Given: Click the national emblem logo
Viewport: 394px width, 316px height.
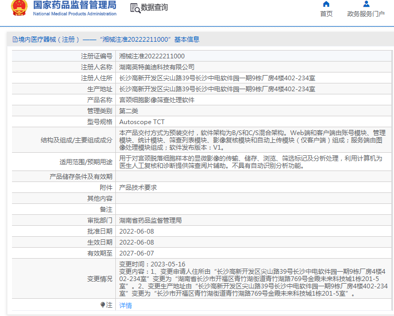Looking at the screenshot, I should 19,8.
